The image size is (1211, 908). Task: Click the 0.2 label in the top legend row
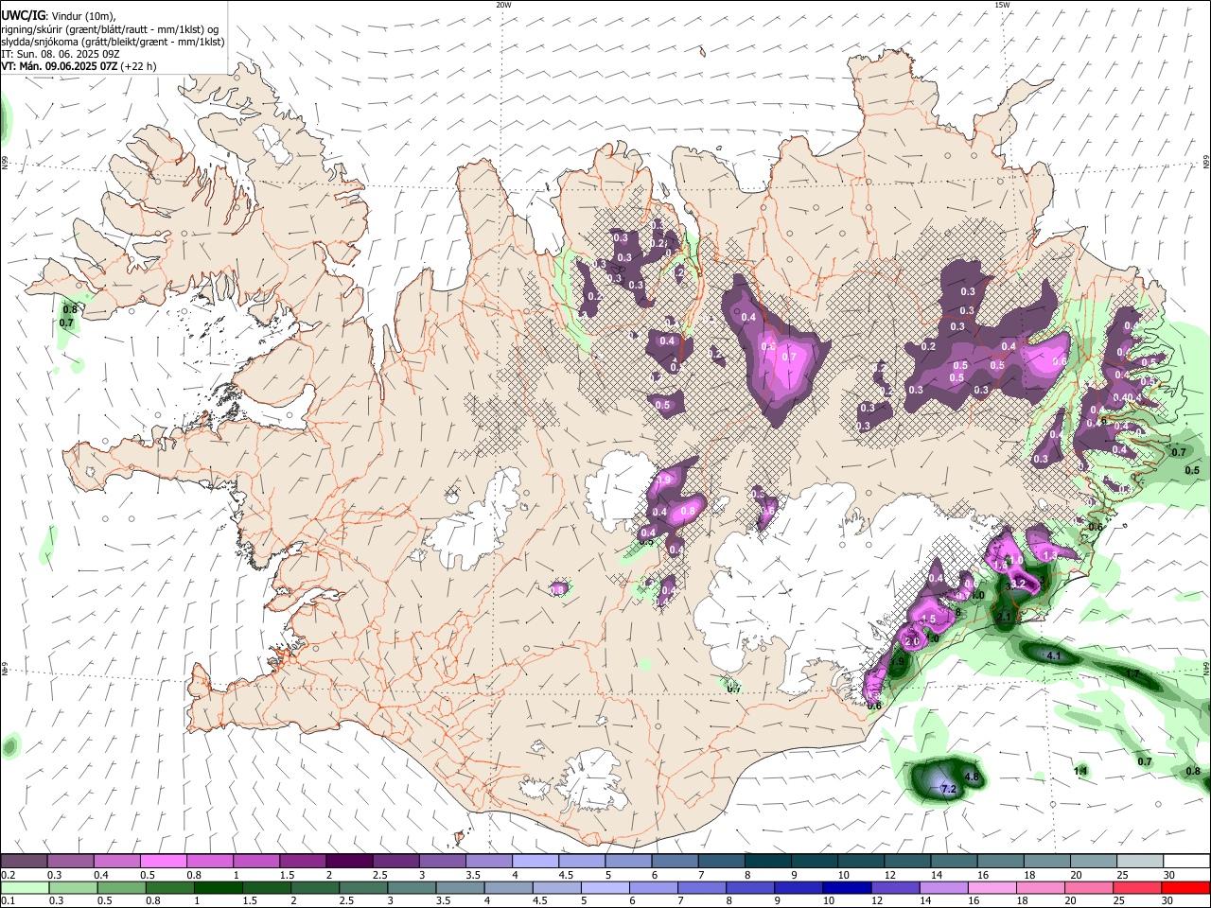8,875
